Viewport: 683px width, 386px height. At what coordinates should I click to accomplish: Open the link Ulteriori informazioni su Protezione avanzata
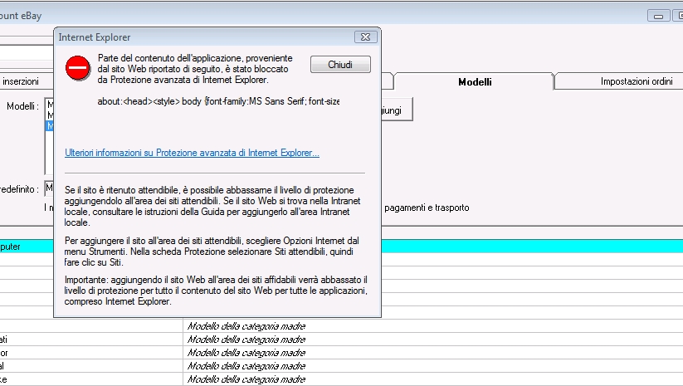[x=192, y=153]
